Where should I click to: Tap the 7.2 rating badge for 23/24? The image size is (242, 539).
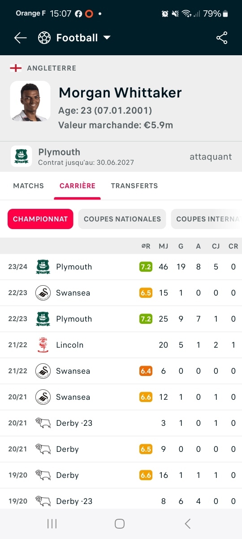(146, 267)
